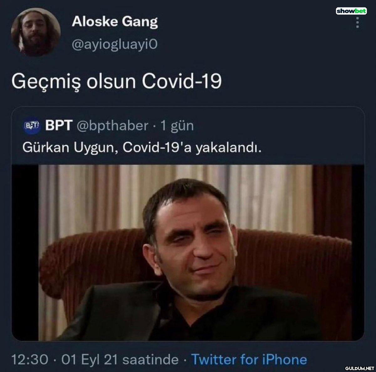
Task: Click 'Covid-19' in the main tweet
Action: 182,81
